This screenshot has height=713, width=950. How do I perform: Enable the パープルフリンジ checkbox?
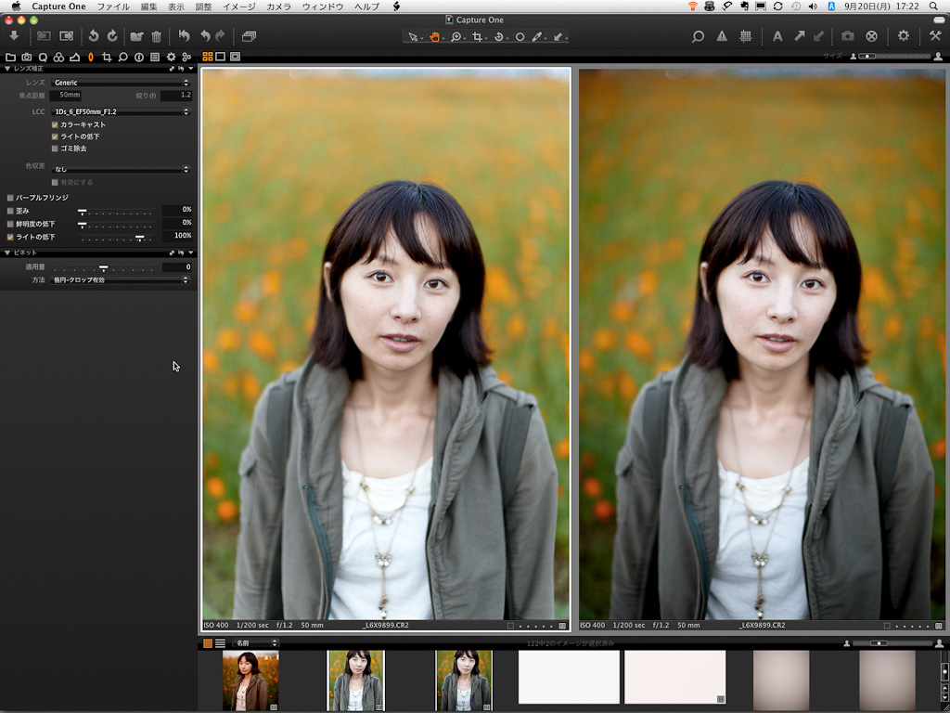coord(10,198)
